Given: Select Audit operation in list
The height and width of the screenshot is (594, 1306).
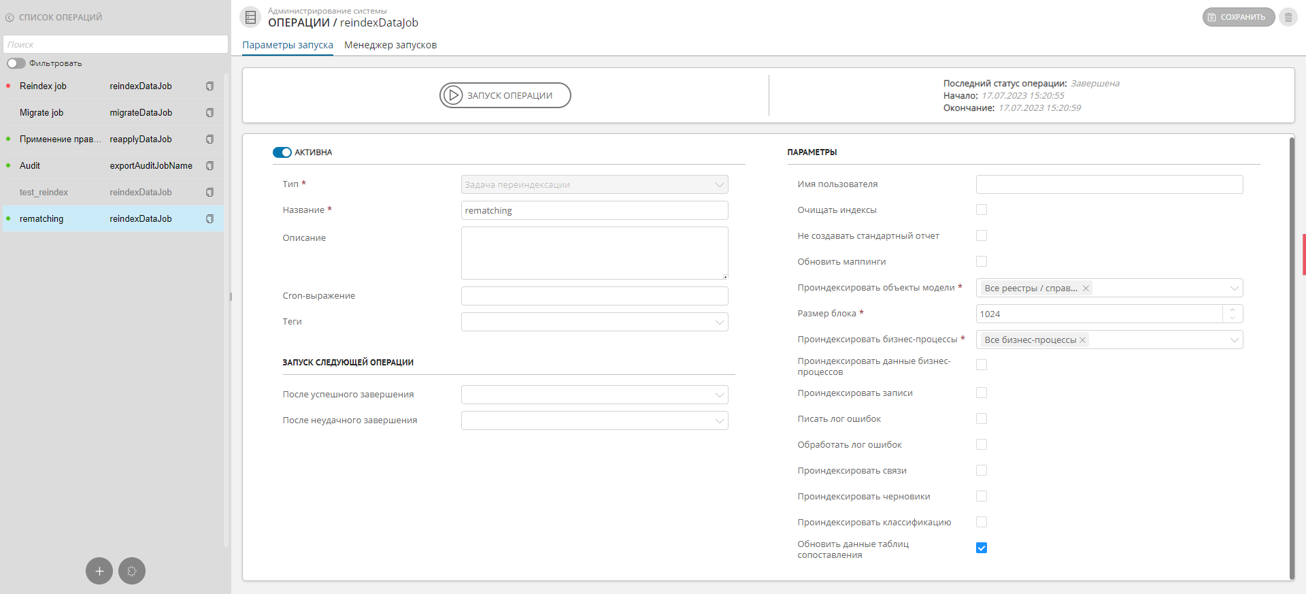Looking at the screenshot, I should point(113,166).
